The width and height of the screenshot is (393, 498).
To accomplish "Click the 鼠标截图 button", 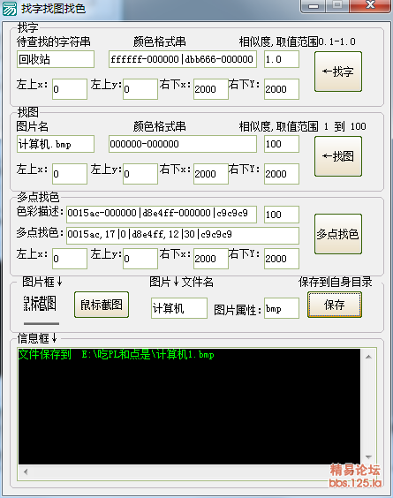I will (x=102, y=305).
